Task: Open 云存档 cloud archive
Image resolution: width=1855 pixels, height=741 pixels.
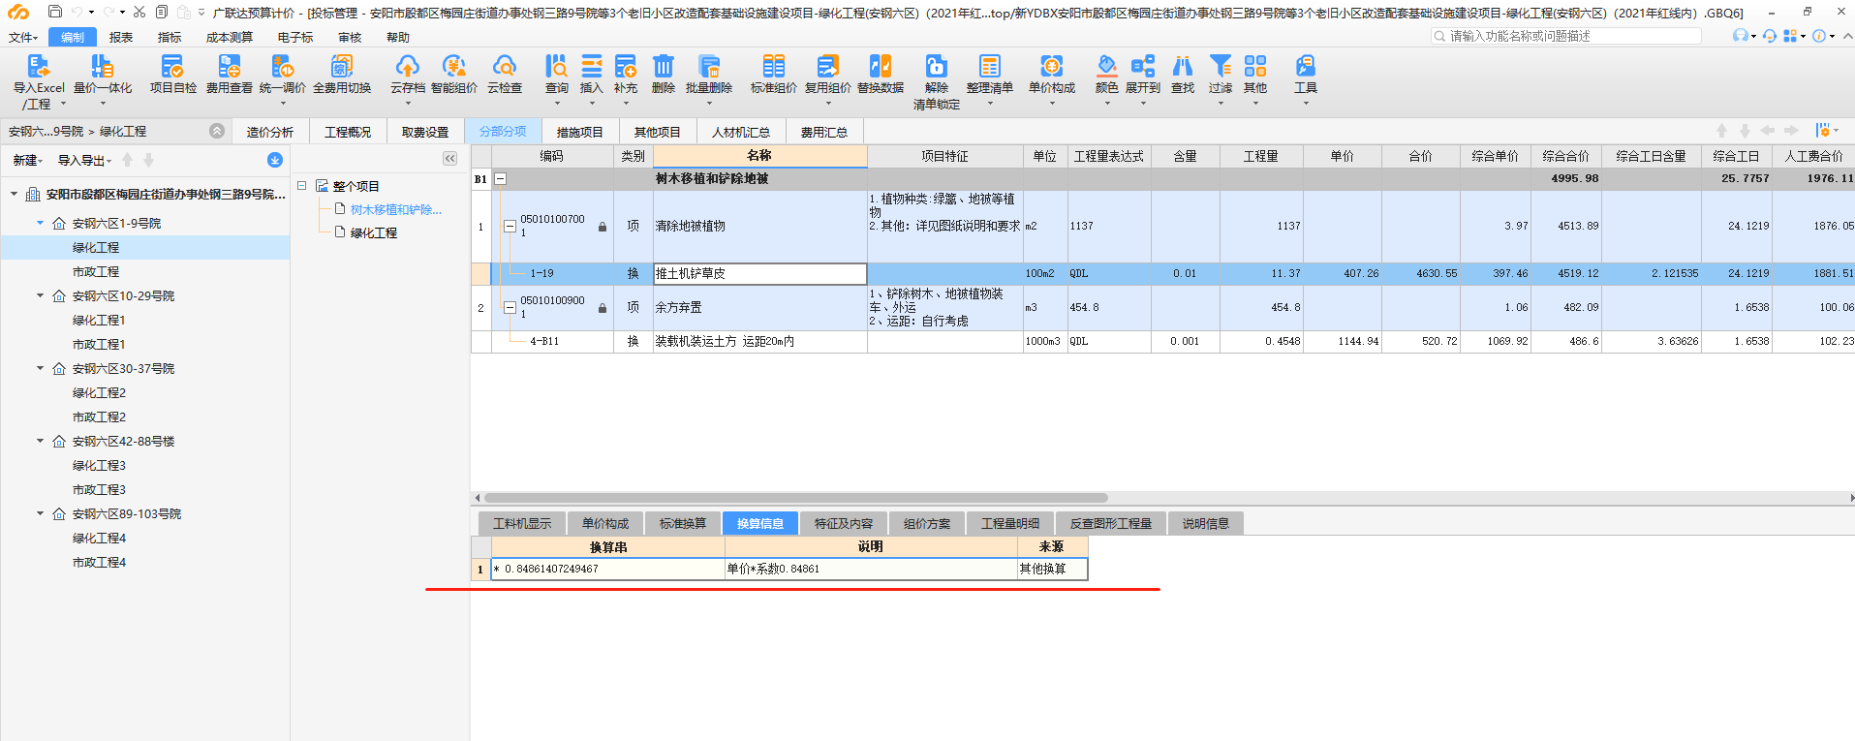Action: (407, 75)
